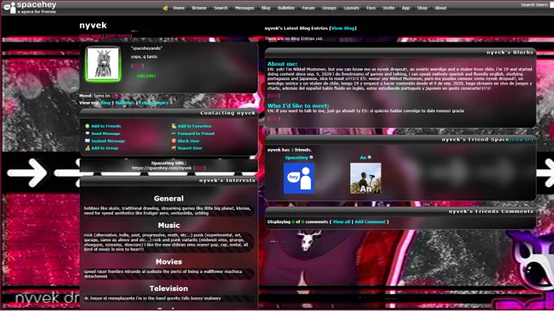Open Forum in the navigation bar
Image resolution: width=554 pixels, height=311 pixels.
(x=308, y=8)
